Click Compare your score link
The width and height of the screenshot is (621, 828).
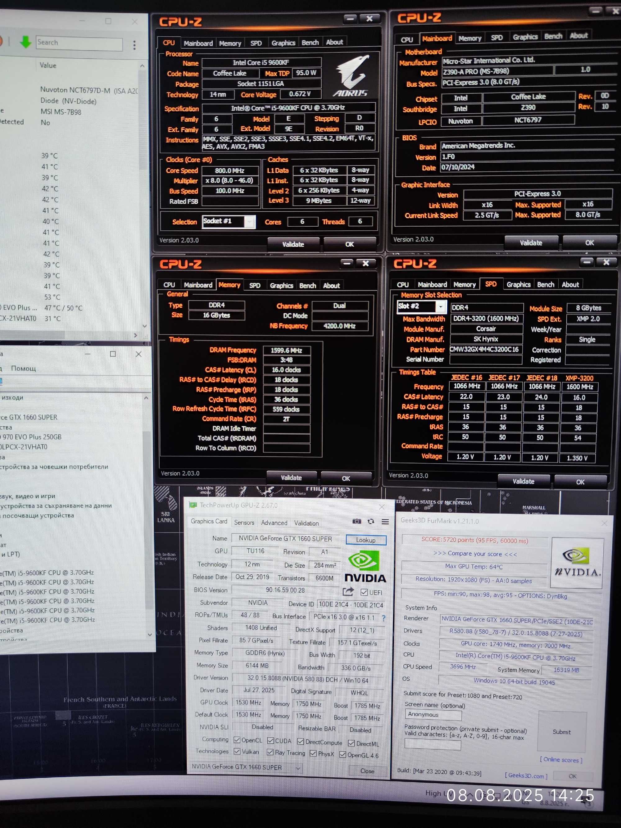(x=475, y=554)
